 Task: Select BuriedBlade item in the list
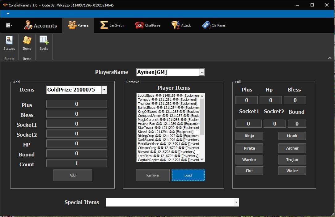(x=168, y=108)
